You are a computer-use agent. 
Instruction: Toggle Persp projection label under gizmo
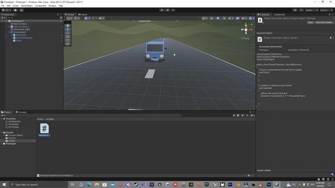click(x=245, y=39)
